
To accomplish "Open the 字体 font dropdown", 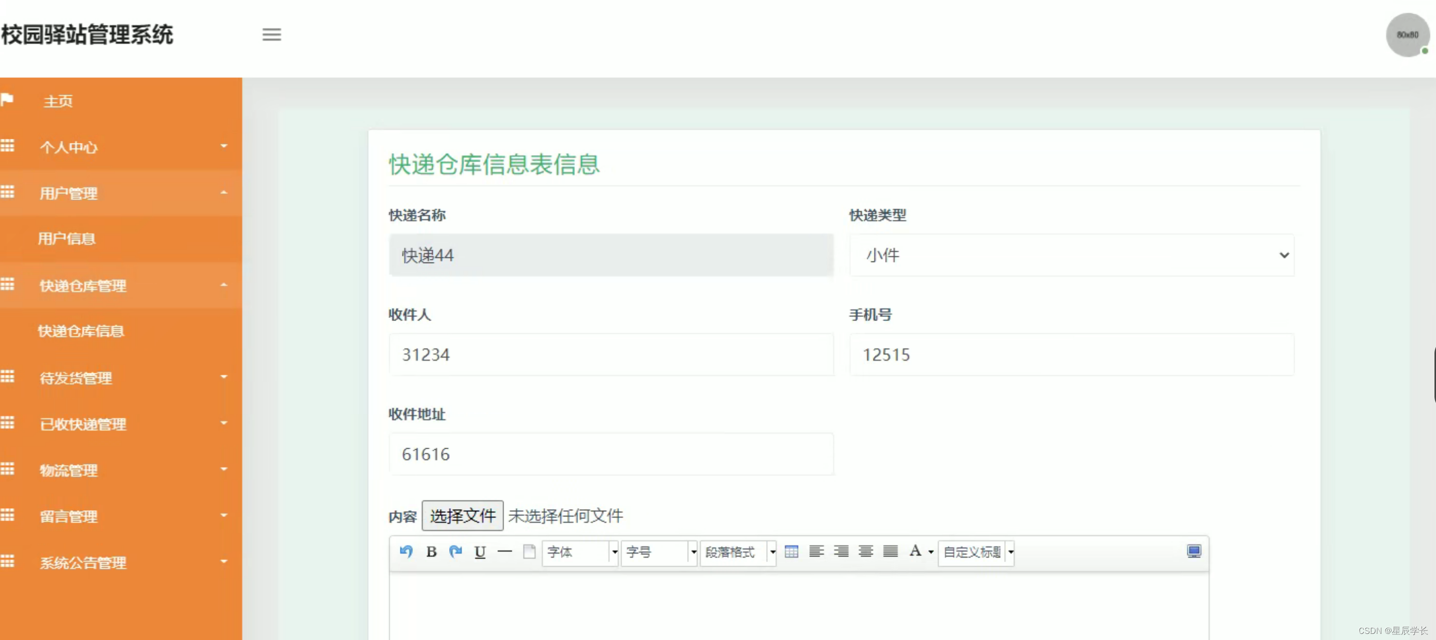I will 580,552.
